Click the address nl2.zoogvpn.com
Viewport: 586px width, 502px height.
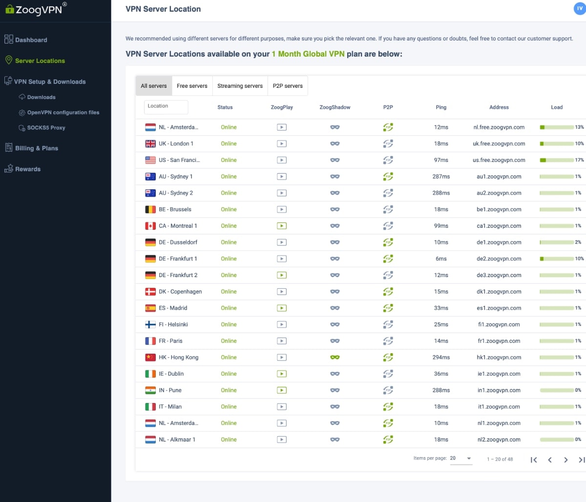[x=499, y=440]
